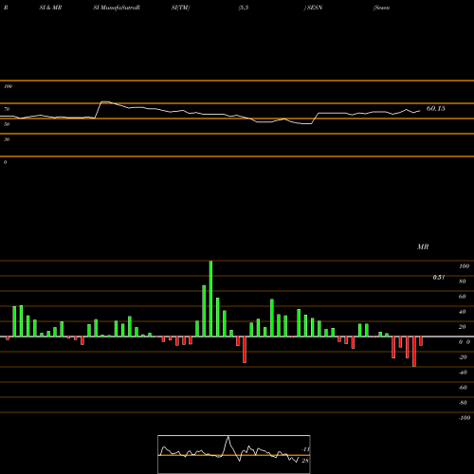Click the longest red bar near the chart's right end

click(414, 352)
